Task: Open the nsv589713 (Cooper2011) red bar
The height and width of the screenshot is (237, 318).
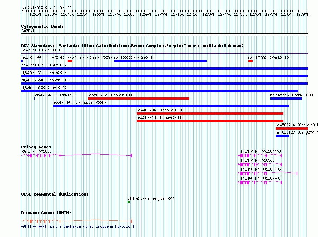Action: (210, 121)
